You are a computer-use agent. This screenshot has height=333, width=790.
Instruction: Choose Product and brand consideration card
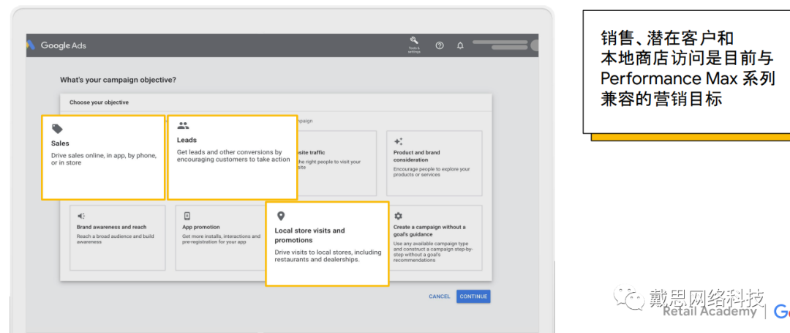(x=434, y=163)
